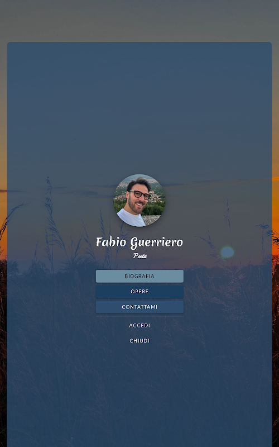The width and height of the screenshot is (279, 447).
Task: Dismiss the overlay using CHIUDI text
Action: (x=139, y=341)
